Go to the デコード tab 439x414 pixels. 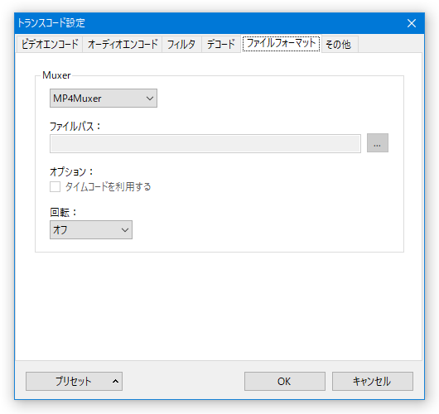coord(221,44)
